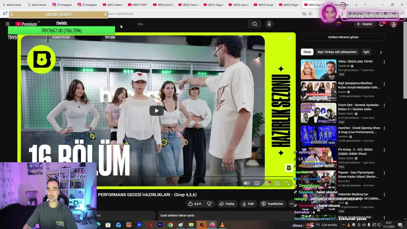The height and width of the screenshot is (229, 407).
Task: Select the İlgili filter chip
Action: [x=366, y=52]
